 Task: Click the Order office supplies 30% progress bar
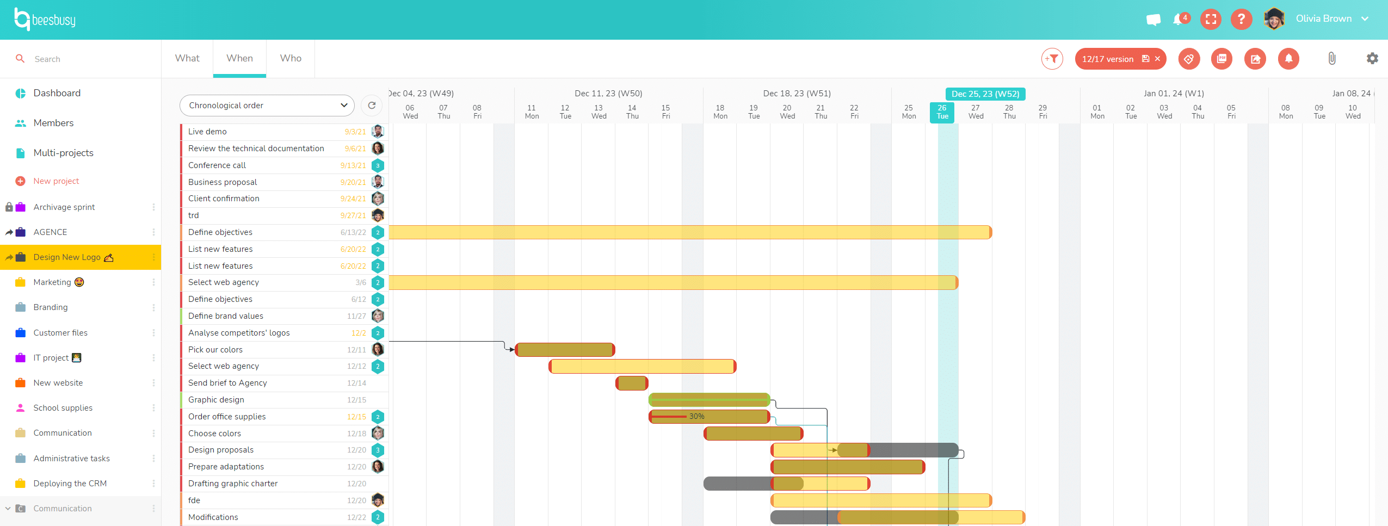[709, 417]
